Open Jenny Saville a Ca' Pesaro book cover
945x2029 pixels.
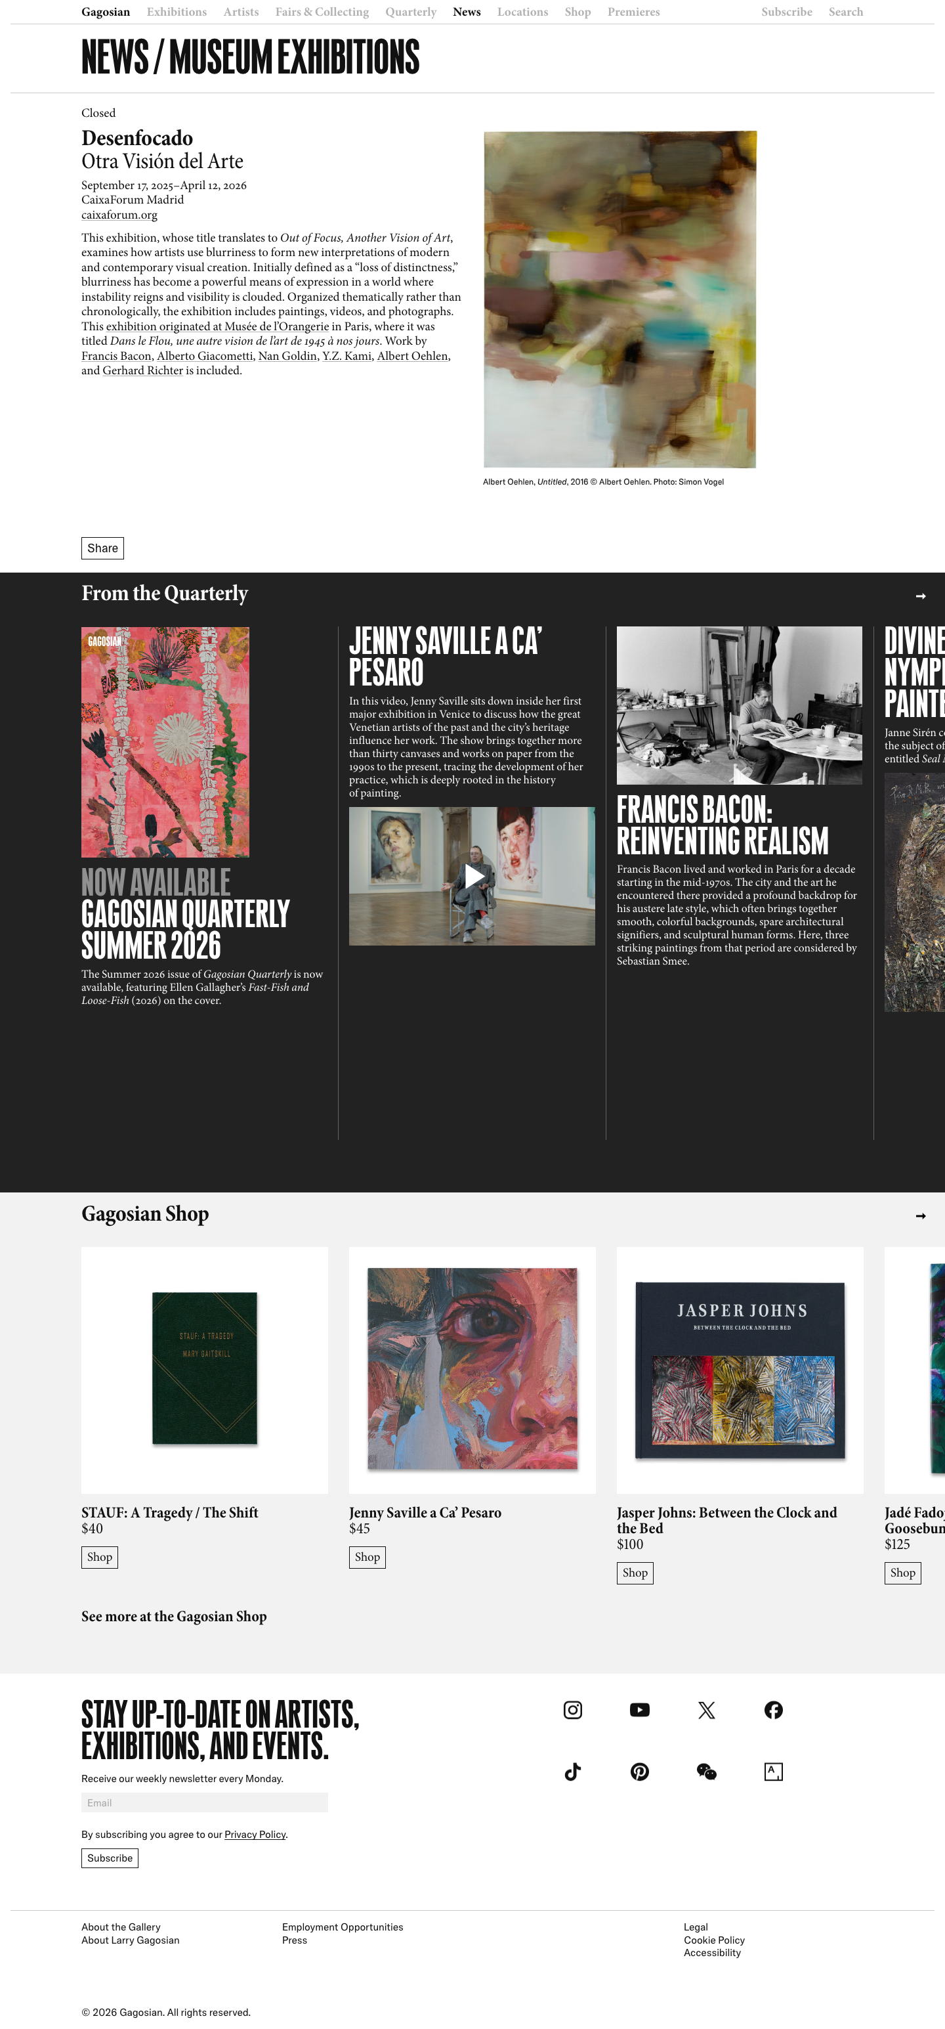tap(472, 1370)
